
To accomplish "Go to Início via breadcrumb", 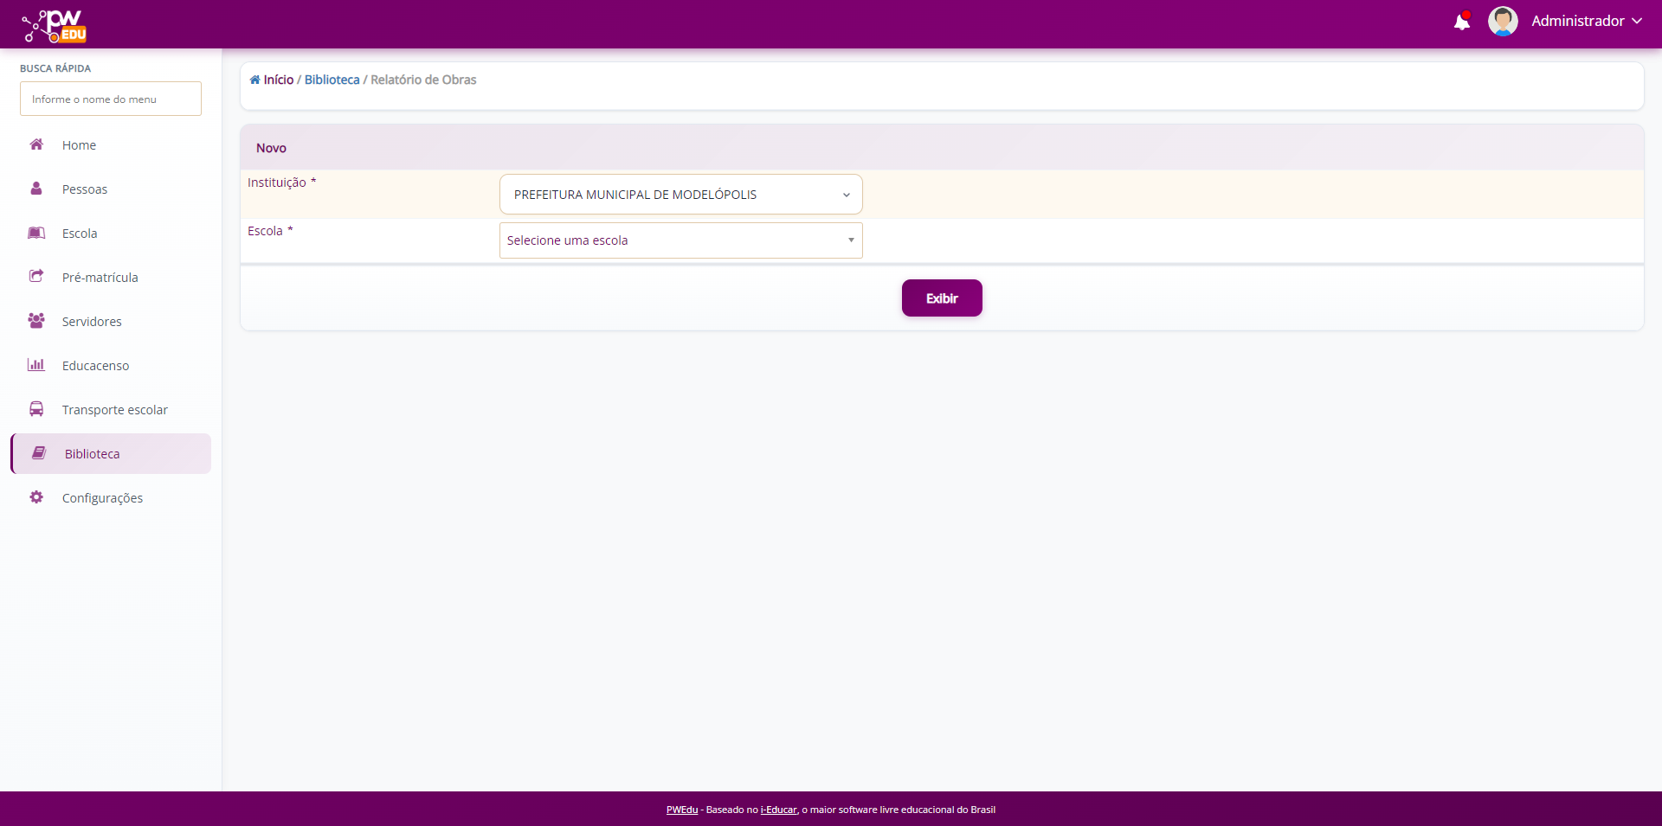I will [x=278, y=80].
